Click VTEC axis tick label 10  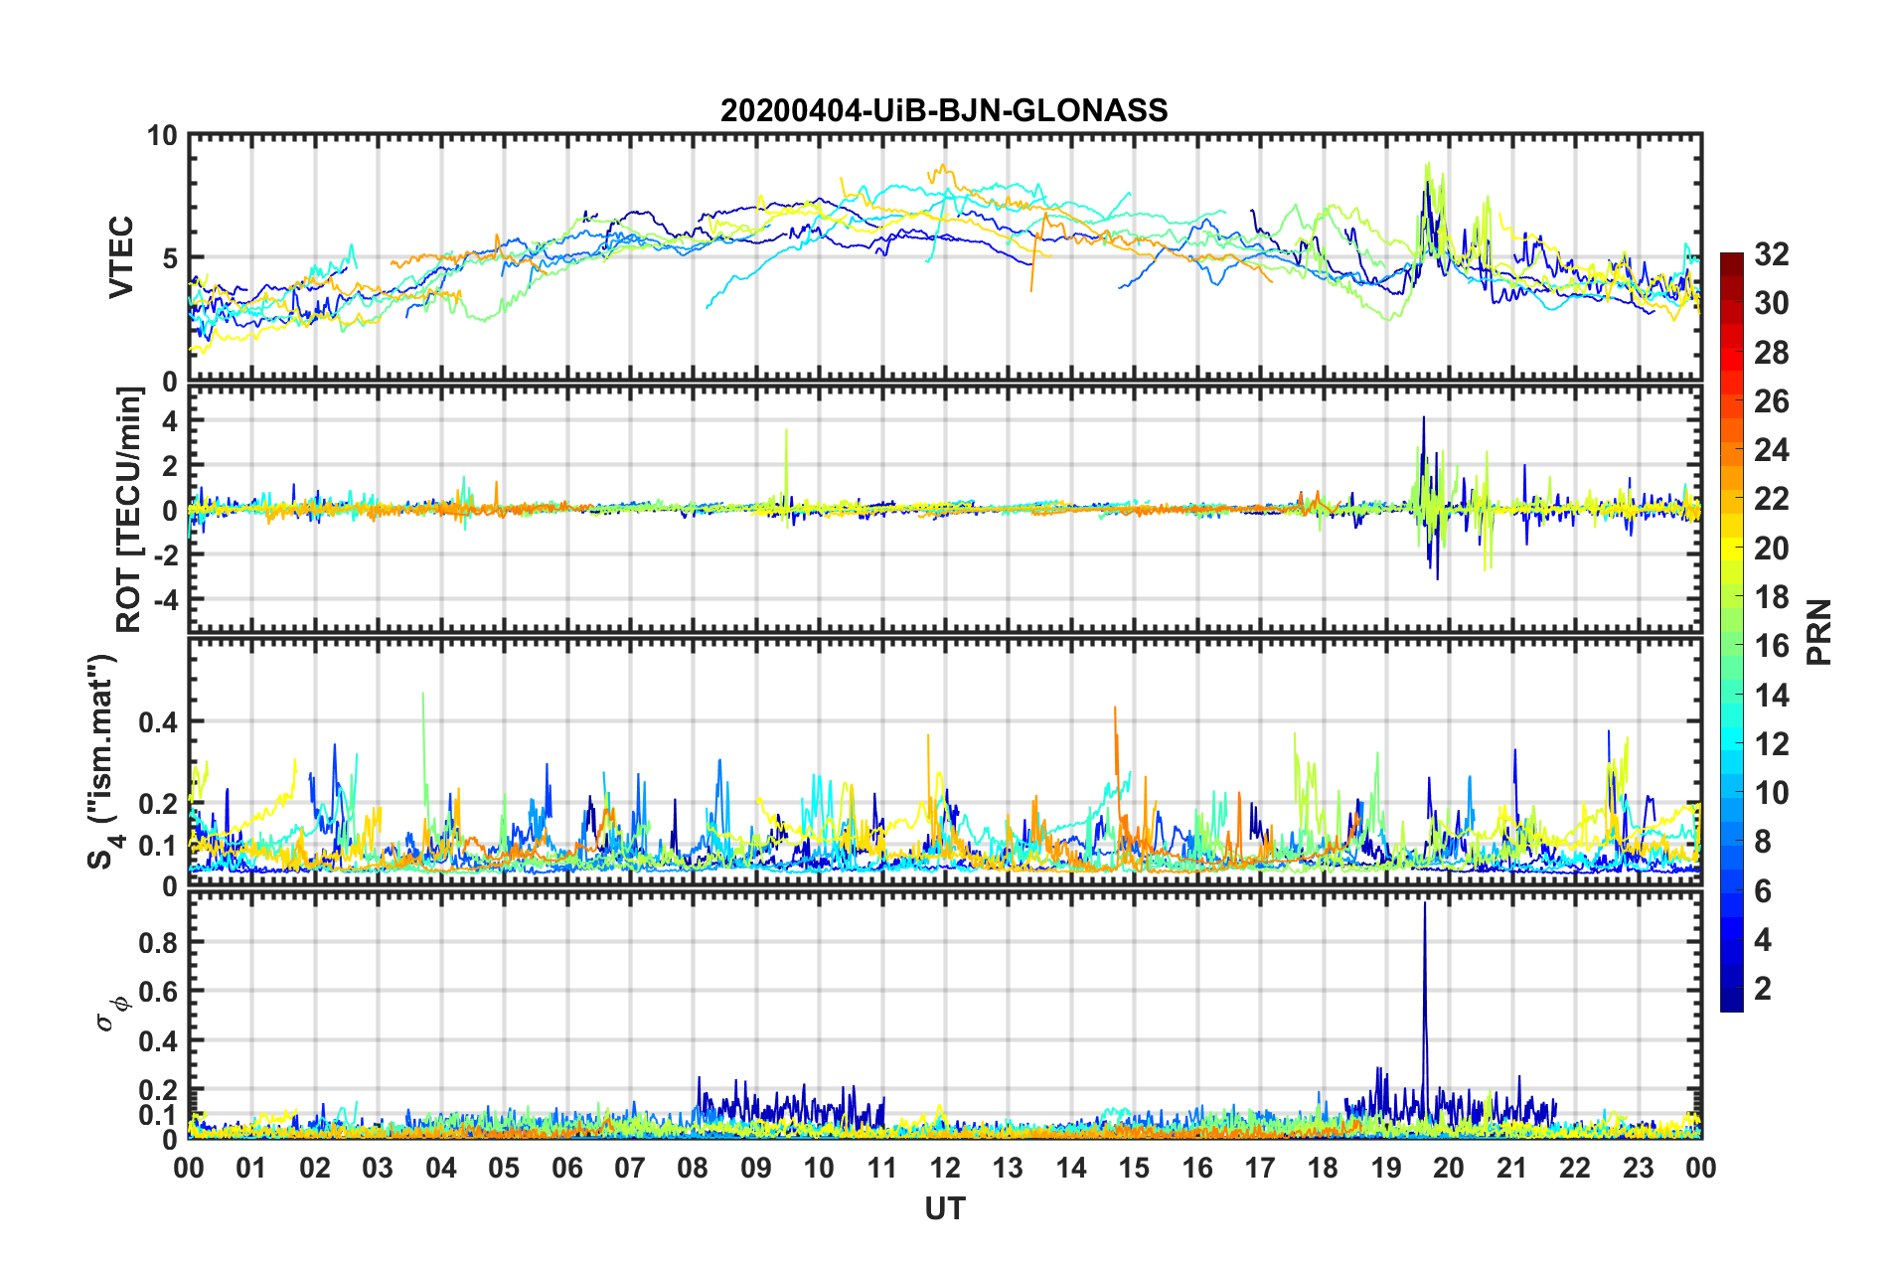162,135
